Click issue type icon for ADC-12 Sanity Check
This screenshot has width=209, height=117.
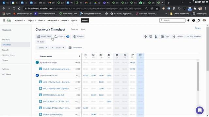(x=40, y=82)
